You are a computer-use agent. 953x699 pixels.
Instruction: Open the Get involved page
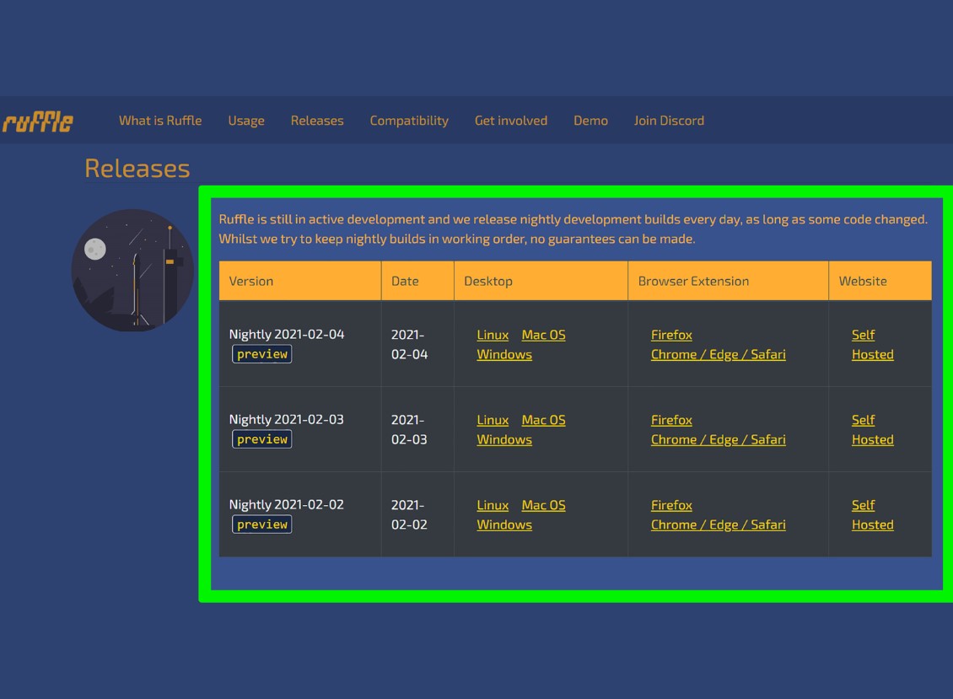pyautogui.click(x=511, y=121)
